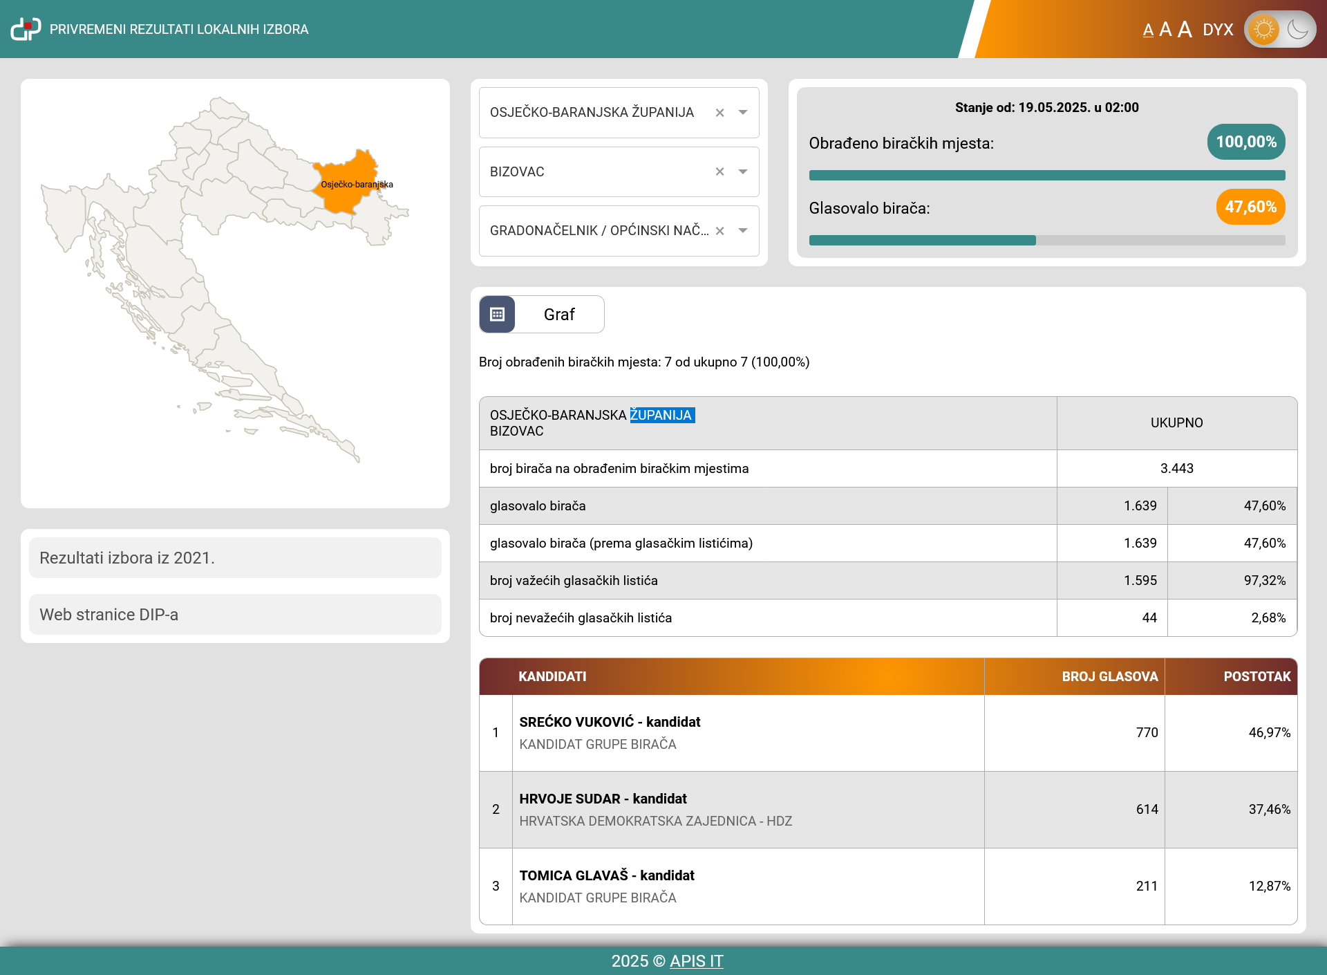Select the smallest font size A
This screenshot has width=1327, height=975.
point(1148,30)
